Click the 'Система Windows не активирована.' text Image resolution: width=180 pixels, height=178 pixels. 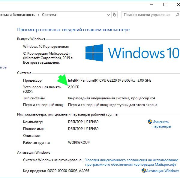52,160
